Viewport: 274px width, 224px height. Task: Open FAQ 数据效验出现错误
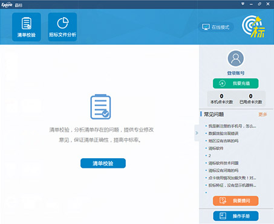point(223,133)
